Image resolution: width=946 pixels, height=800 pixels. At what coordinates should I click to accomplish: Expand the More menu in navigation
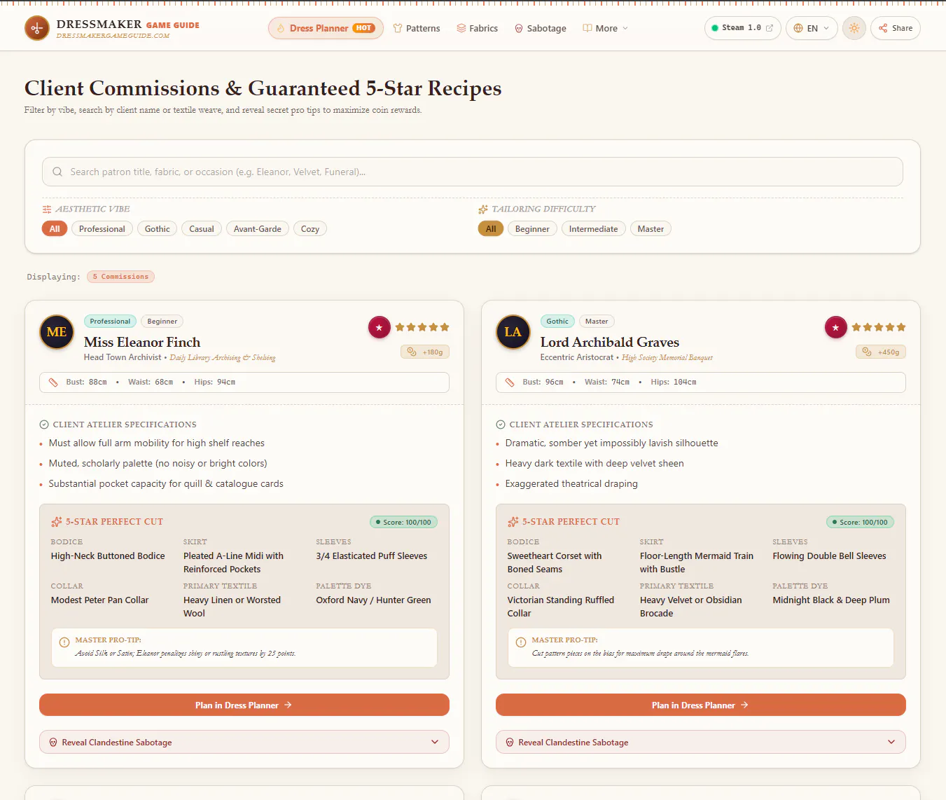tap(606, 28)
